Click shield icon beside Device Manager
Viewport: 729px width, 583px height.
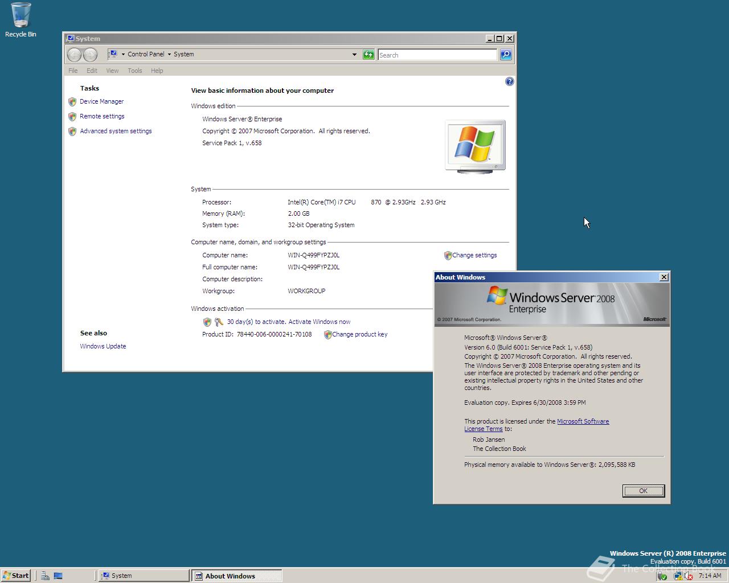coord(72,102)
